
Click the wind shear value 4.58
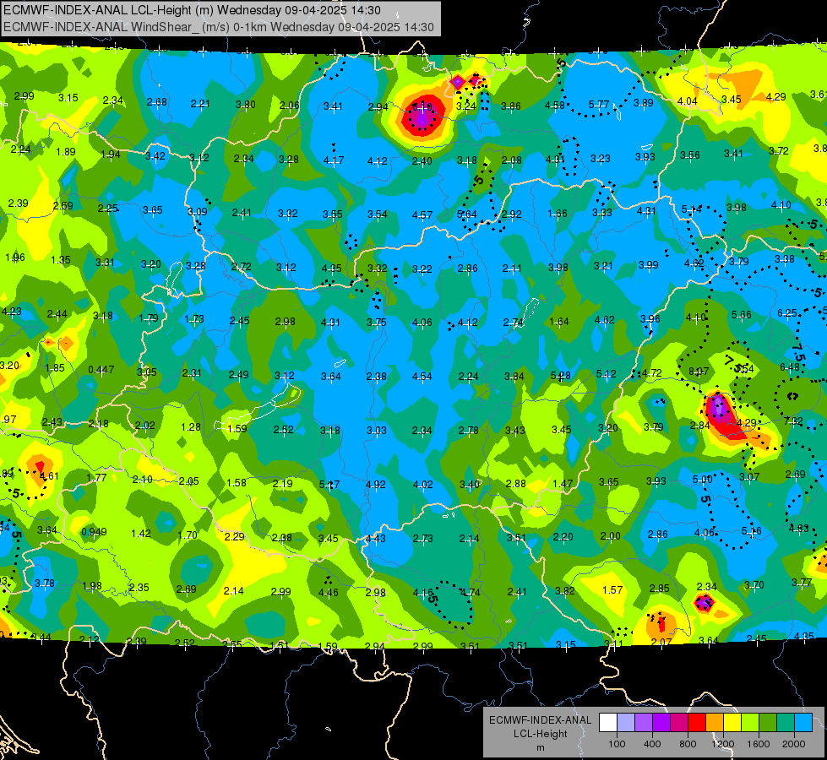tap(555, 106)
